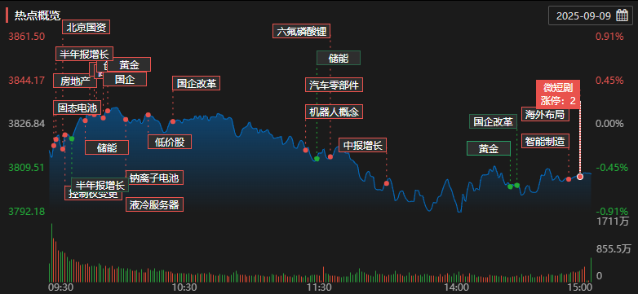Click the 3809.51 price axis value
The width and height of the screenshot is (638, 294).
coord(26,167)
